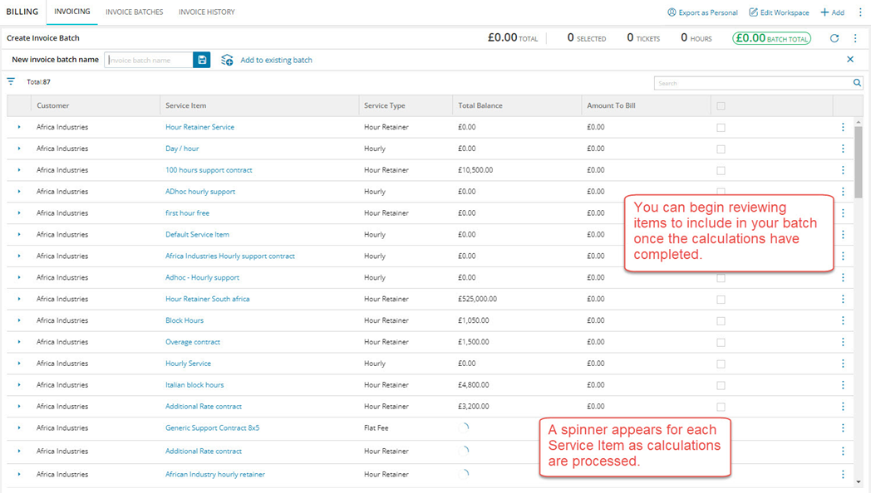Click inside the invoice batch name field
Viewport: 871px width, 493px height.
pyautogui.click(x=150, y=60)
